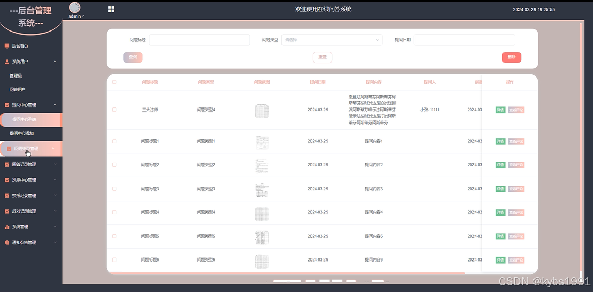Image resolution: width=593 pixels, height=292 pixels.
Task: Click the icon beside 反对记录管理
Action: (7, 211)
